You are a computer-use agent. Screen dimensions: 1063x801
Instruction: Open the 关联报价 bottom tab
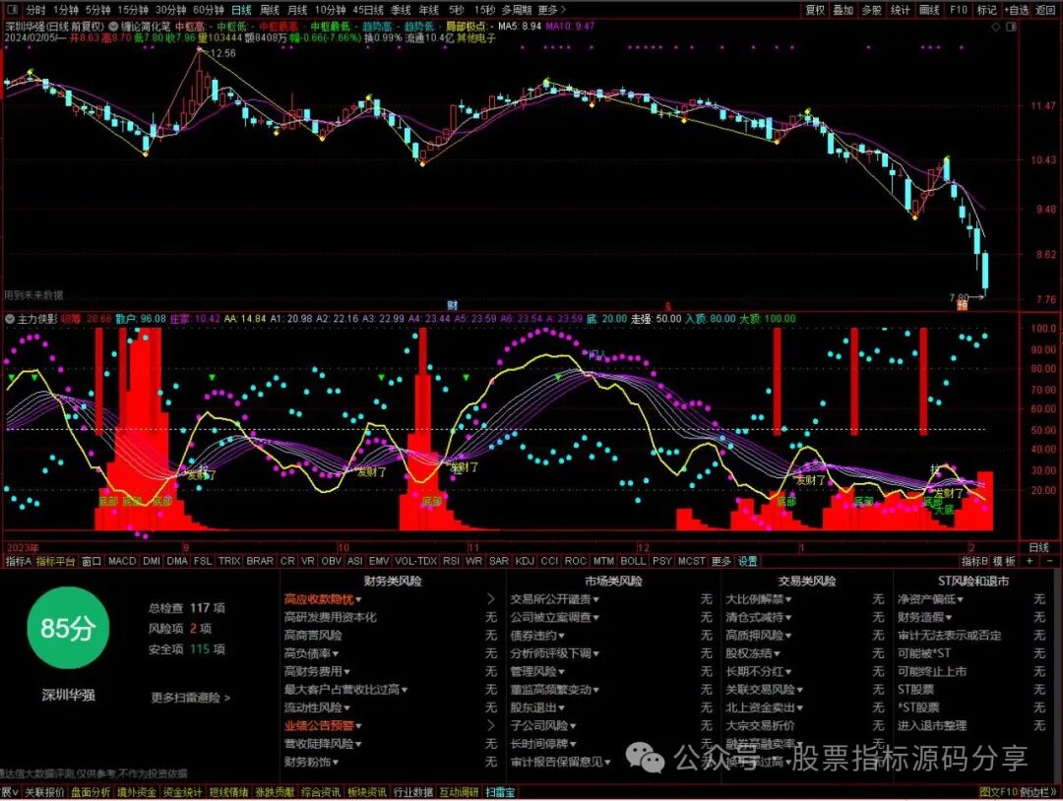pyautogui.click(x=44, y=792)
